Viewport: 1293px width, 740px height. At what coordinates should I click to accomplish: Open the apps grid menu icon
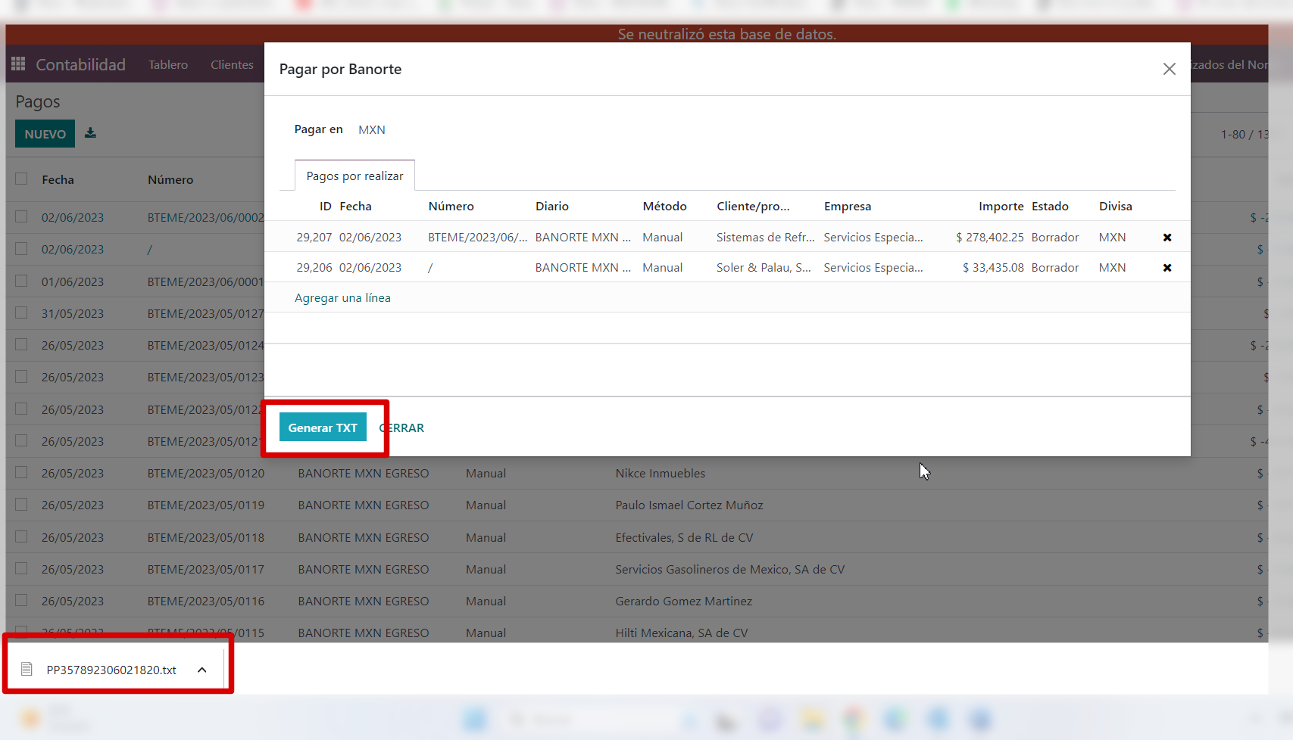coord(18,64)
